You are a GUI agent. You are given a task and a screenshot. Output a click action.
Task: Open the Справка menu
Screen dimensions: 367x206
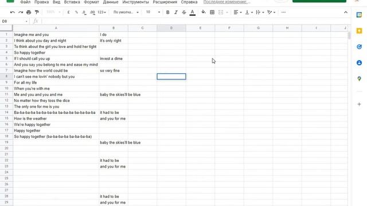pos(189,2)
